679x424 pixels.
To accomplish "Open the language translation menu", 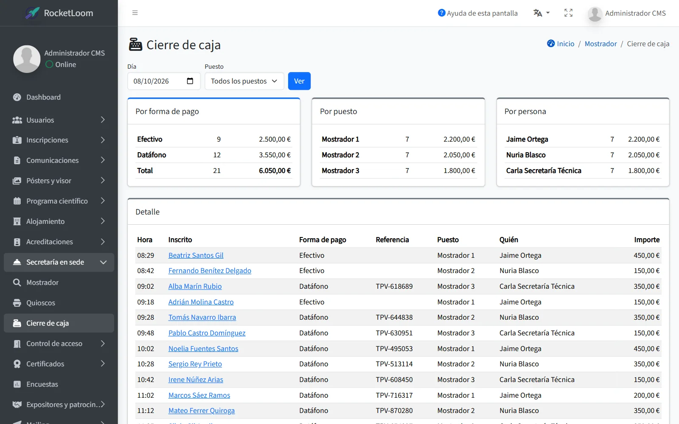I will (541, 13).
